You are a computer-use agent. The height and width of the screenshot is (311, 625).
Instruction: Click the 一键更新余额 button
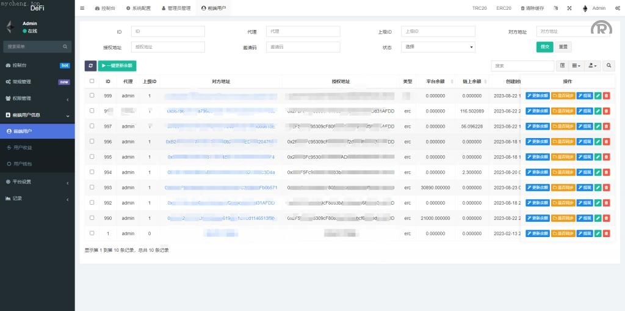click(x=117, y=65)
